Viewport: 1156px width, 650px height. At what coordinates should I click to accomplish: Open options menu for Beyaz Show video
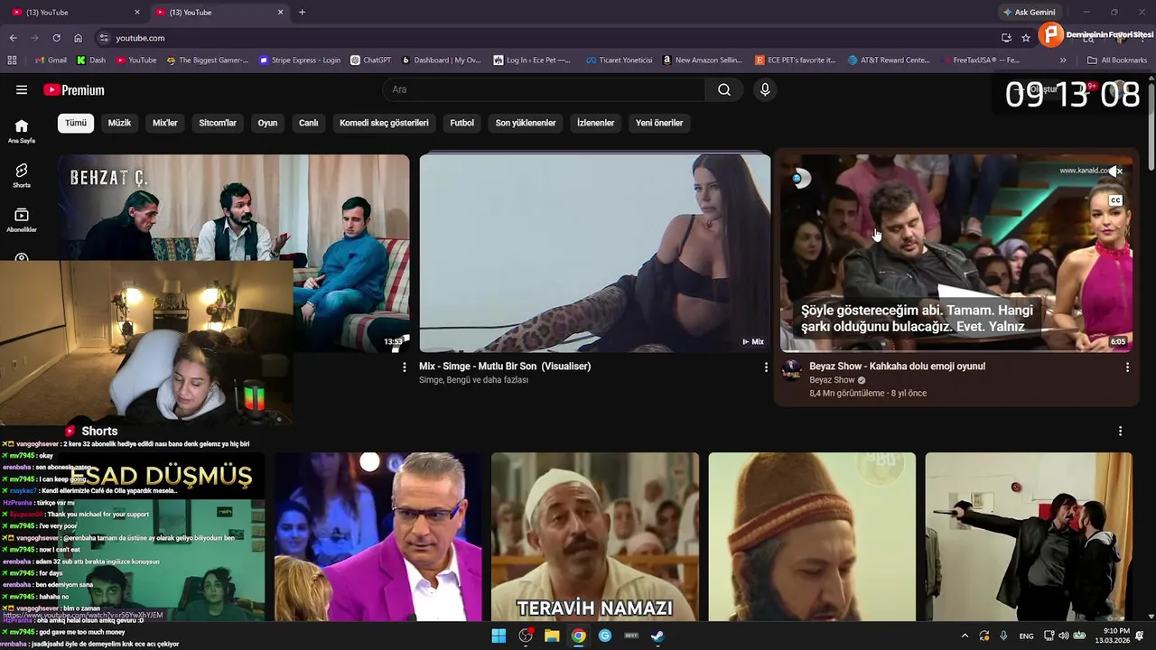1127,367
